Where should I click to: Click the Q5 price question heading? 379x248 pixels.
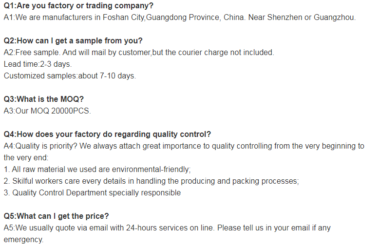56,216
